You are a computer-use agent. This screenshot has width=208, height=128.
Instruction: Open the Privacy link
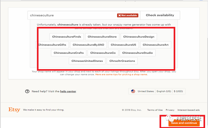tap(170, 110)
